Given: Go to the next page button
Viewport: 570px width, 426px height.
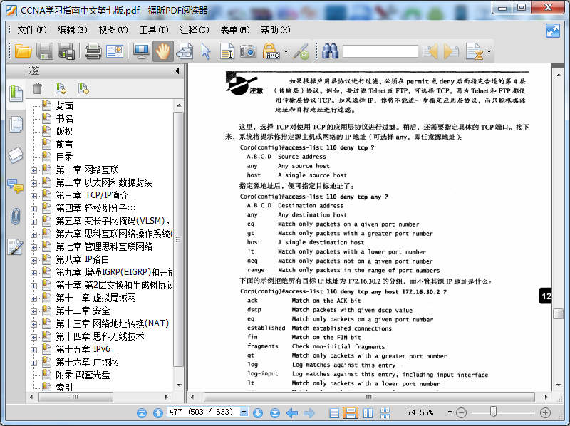Looking at the screenshot, I should (258, 412).
